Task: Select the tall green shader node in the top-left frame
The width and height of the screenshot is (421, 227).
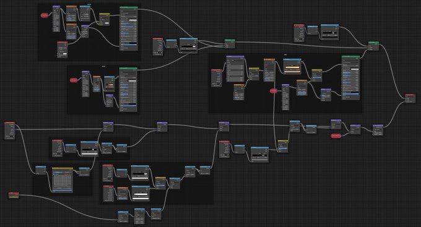Action: point(129,28)
